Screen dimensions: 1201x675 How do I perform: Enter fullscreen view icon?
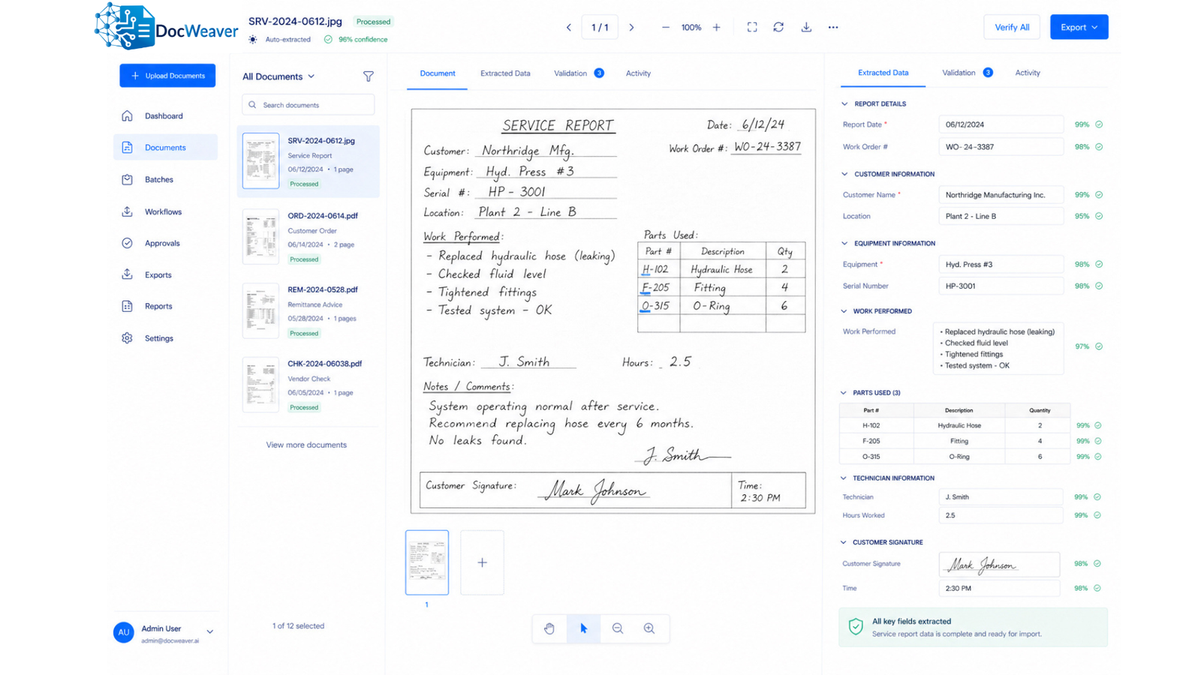pyautogui.click(x=751, y=27)
